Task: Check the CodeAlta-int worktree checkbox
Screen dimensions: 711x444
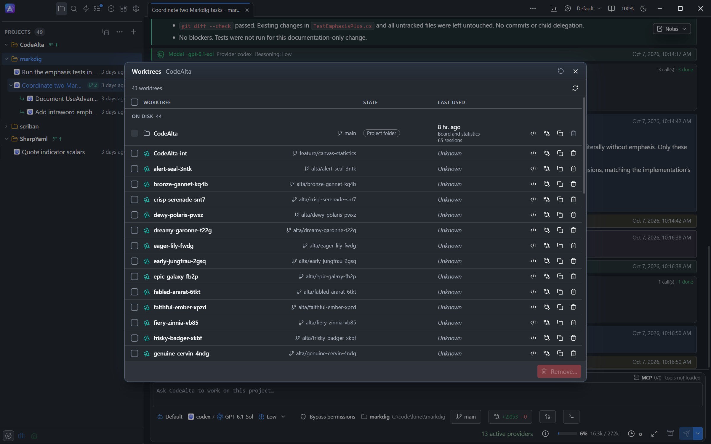Action: point(134,153)
